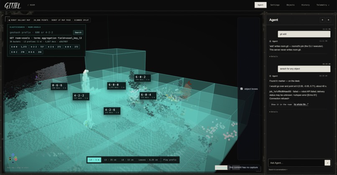Select the L3 · 1 m voxel level
Image resolution: width=337 pixels, height=175 pixels.
coord(94,160)
